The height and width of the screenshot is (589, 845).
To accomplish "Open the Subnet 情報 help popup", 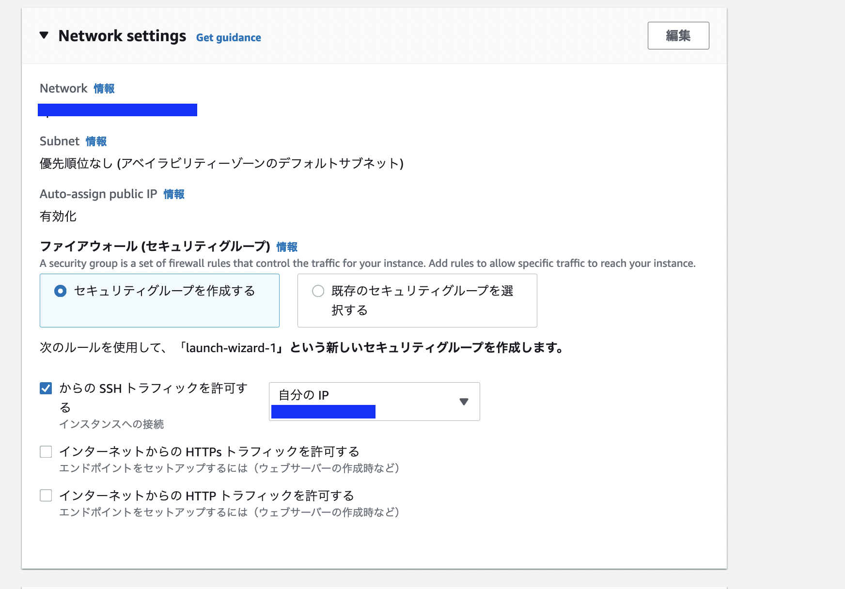I will click(96, 141).
